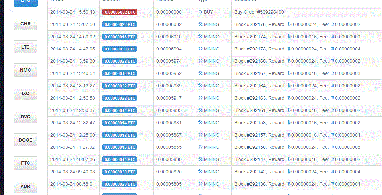Click the mining icon for block #292163 row
This screenshot has width=382, height=195.
pos(200,98)
